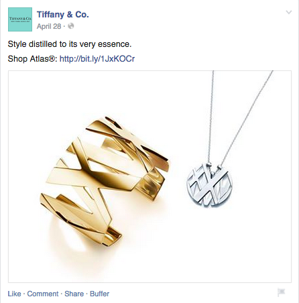Click the silver round pendant in photo
Screen dimensions: 299x303
click(x=210, y=186)
